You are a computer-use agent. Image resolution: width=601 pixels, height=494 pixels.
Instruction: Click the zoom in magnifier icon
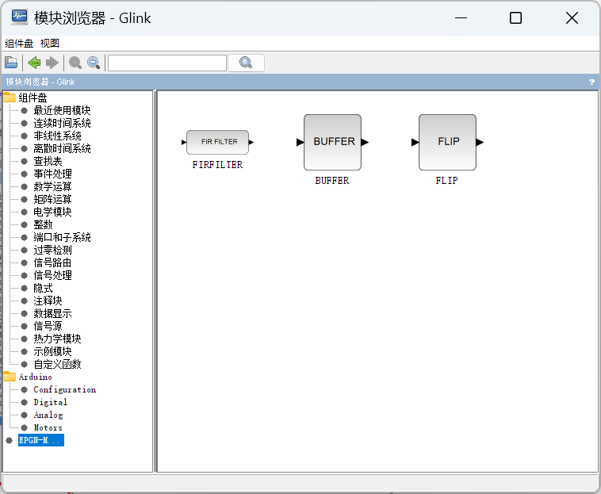pyautogui.click(x=75, y=63)
